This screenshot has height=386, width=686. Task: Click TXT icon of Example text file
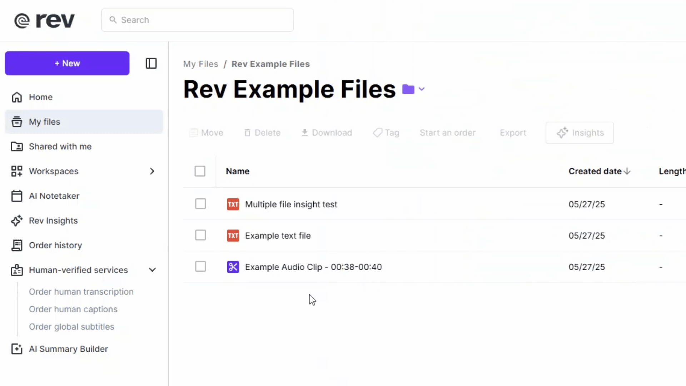click(x=233, y=236)
